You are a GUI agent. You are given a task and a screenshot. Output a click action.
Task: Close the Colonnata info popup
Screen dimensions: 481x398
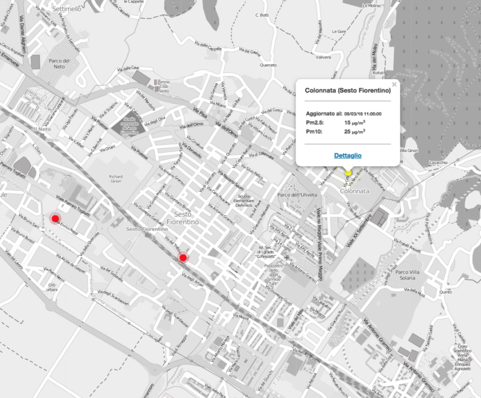click(x=394, y=85)
